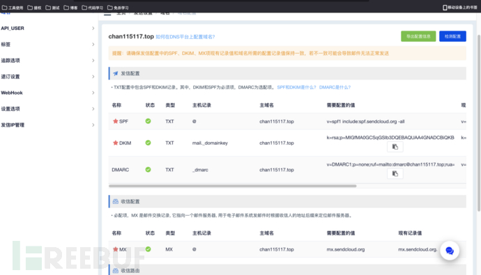The width and height of the screenshot is (481, 275).
Task: Click the @ host record in the MX row
Action: pos(194,249)
